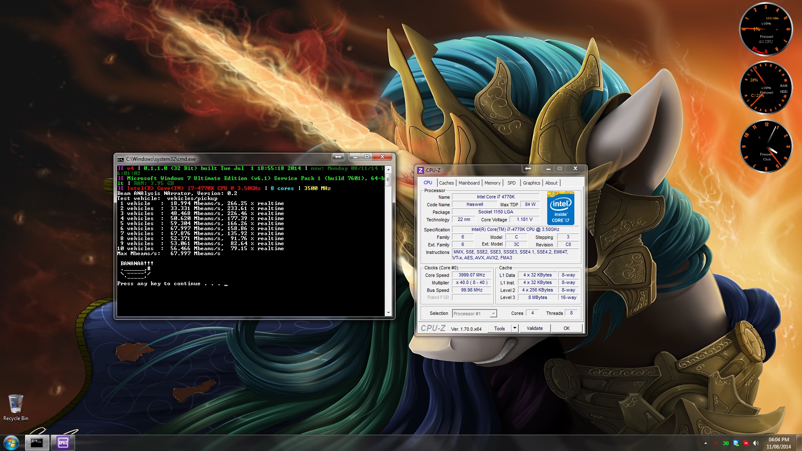Screen dimensions: 802x451
Task: Close the cmd.exe window
Action: (382, 157)
